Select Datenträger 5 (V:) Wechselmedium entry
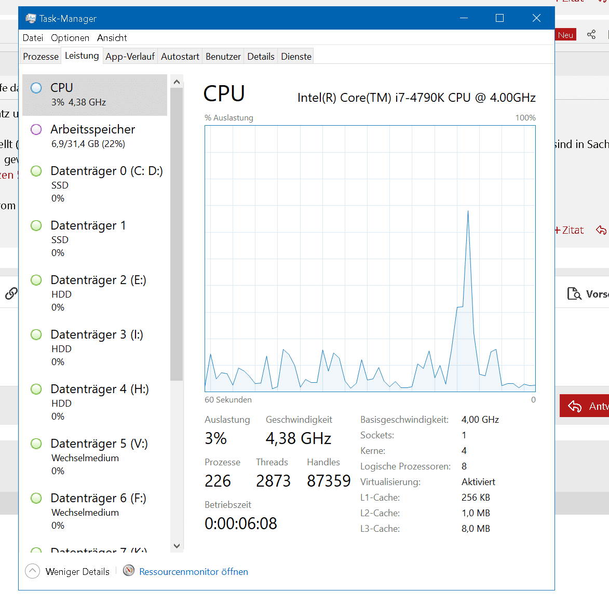This screenshot has height=604, width=609. coord(95,457)
